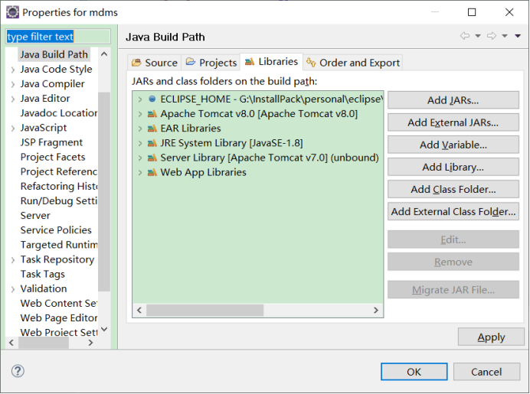This screenshot has width=530, height=394.
Task: Expand Task Repository in the sidebar
Action: [13, 260]
